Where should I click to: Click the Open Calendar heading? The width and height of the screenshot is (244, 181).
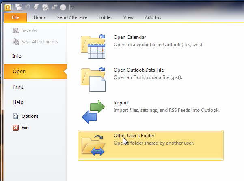click(x=130, y=37)
